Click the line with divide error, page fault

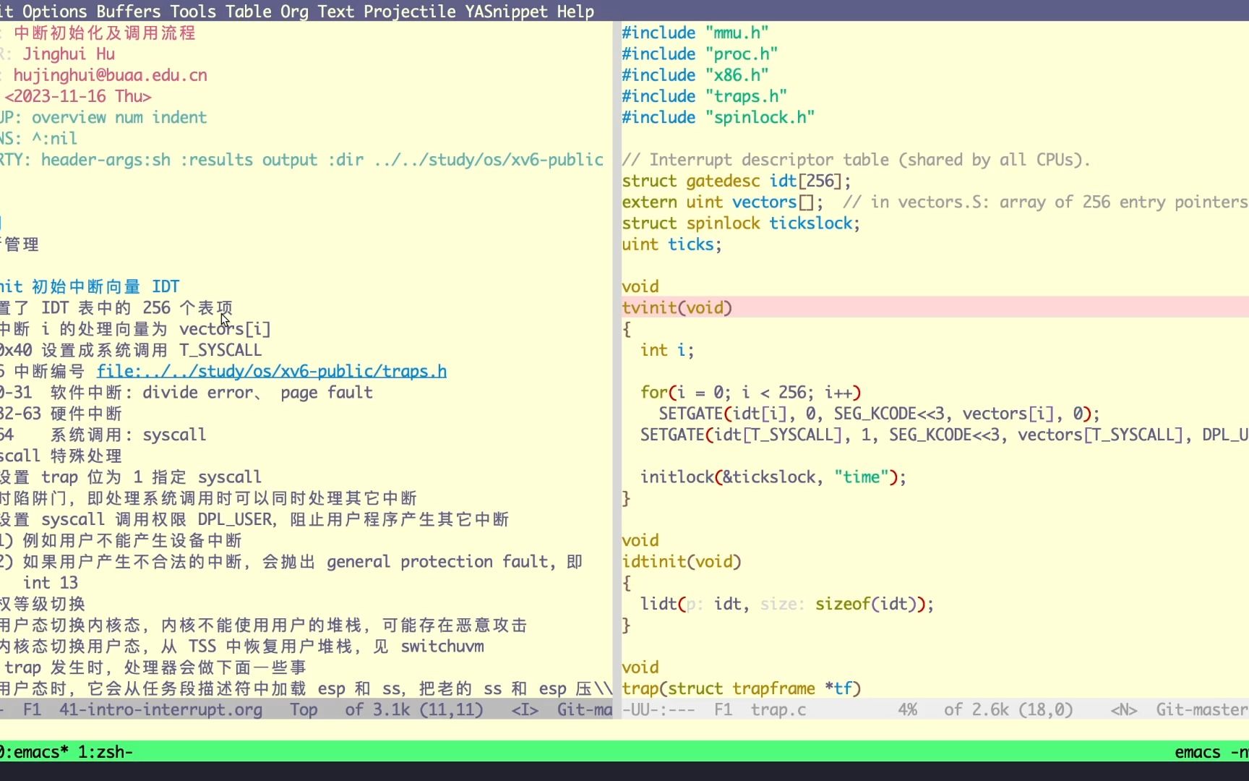(186, 392)
